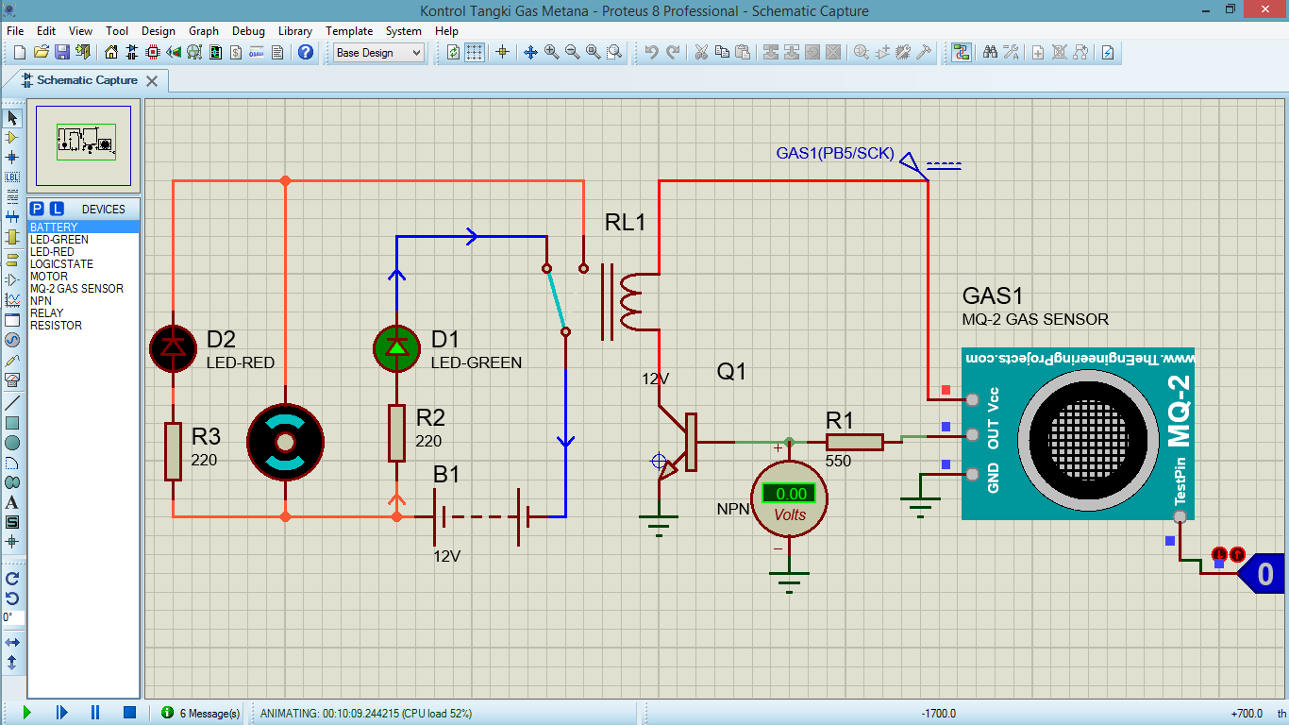
Task: Click the Rotate Clockwise icon
Action: point(12,579)
